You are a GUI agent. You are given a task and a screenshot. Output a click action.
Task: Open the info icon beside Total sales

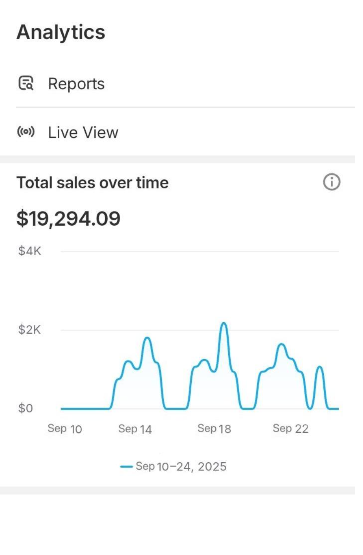coord(332,182)
